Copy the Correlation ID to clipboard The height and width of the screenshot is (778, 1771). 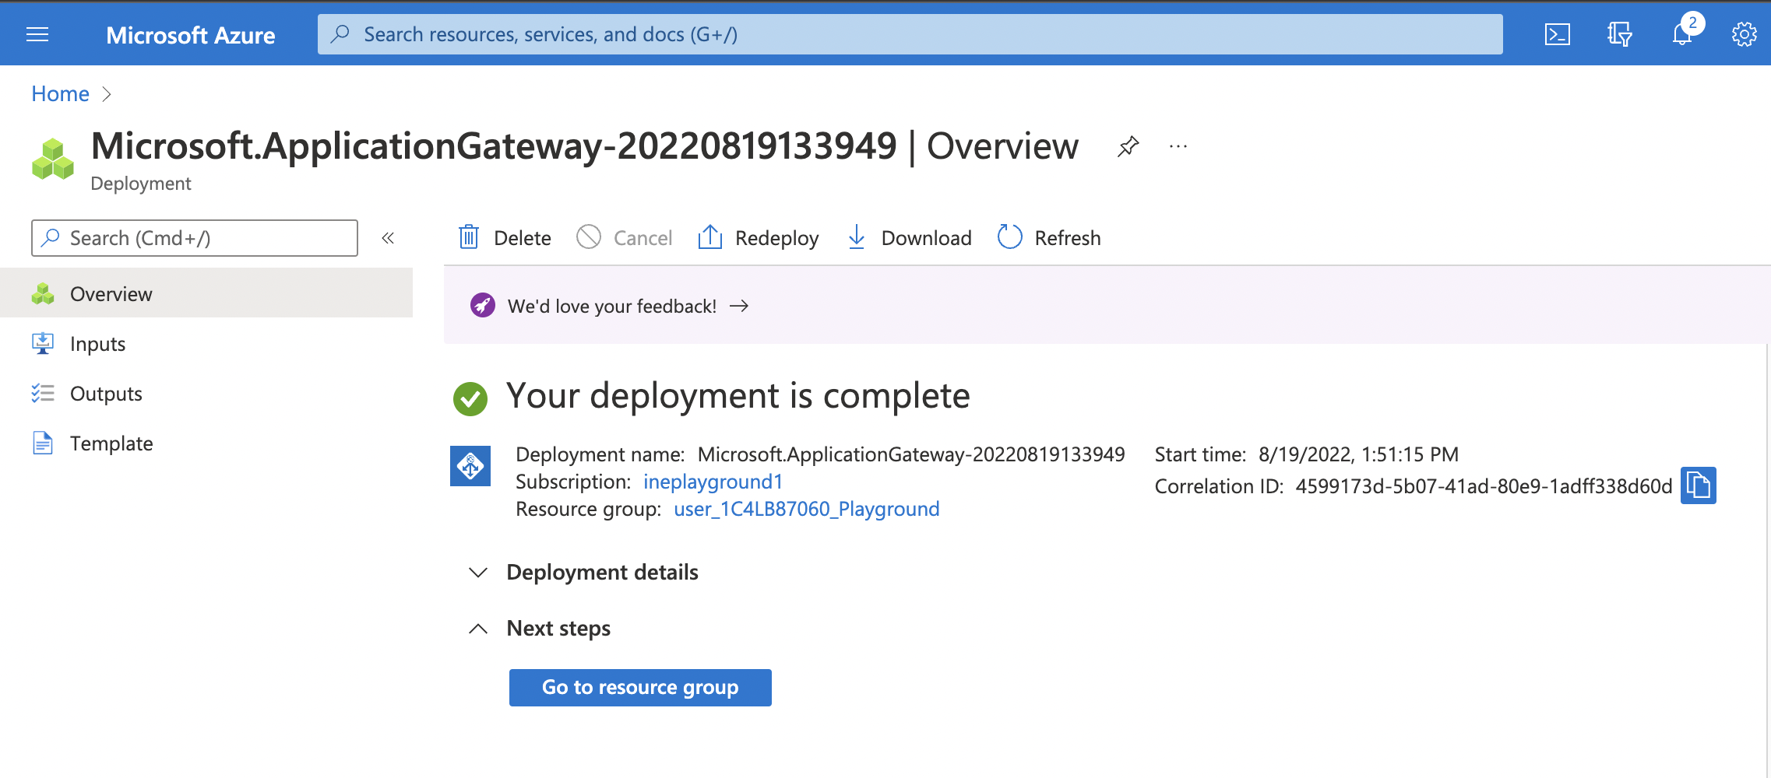(1698, 486)
